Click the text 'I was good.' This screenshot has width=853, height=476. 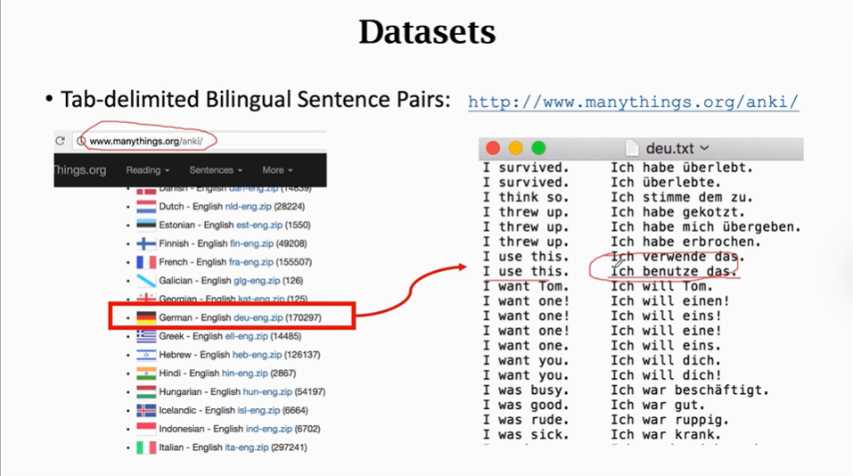click(526, 406)
